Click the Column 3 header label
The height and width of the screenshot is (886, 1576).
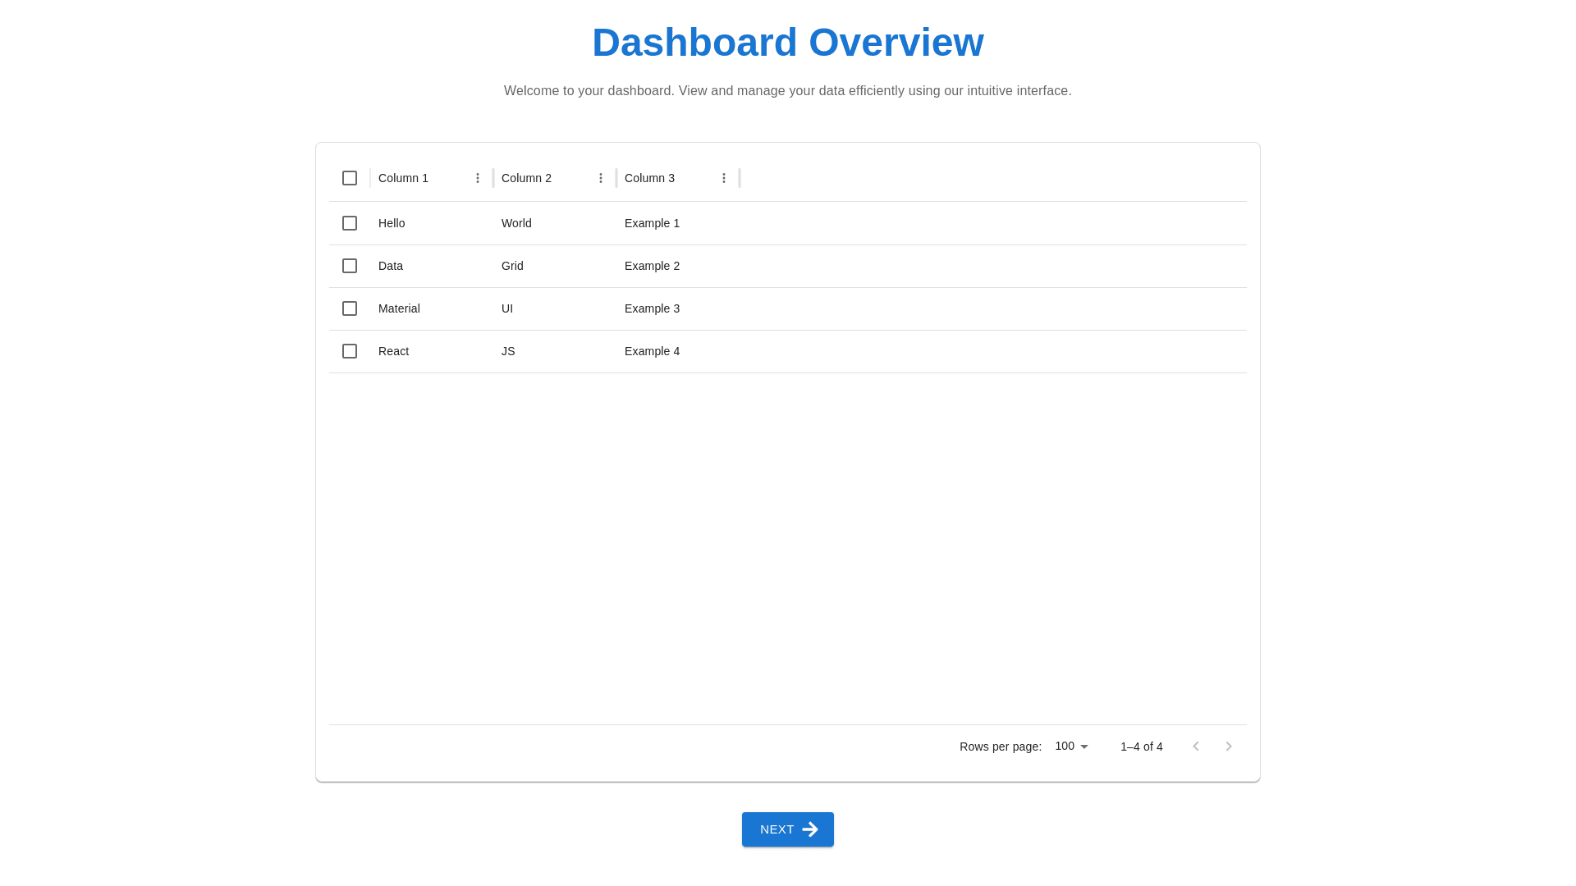pos(649,178)
